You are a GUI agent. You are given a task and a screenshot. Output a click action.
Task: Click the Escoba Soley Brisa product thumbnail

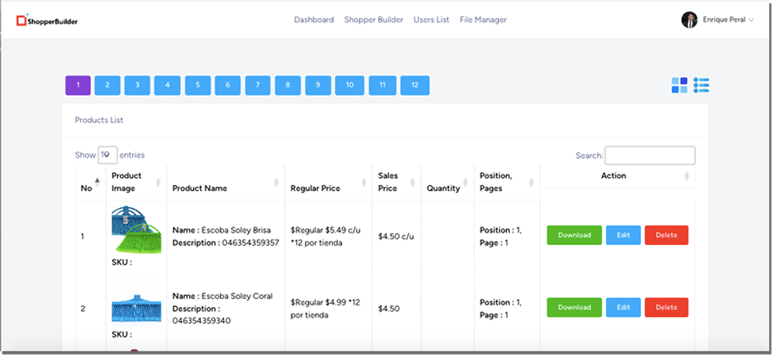[x=136, y=231]
